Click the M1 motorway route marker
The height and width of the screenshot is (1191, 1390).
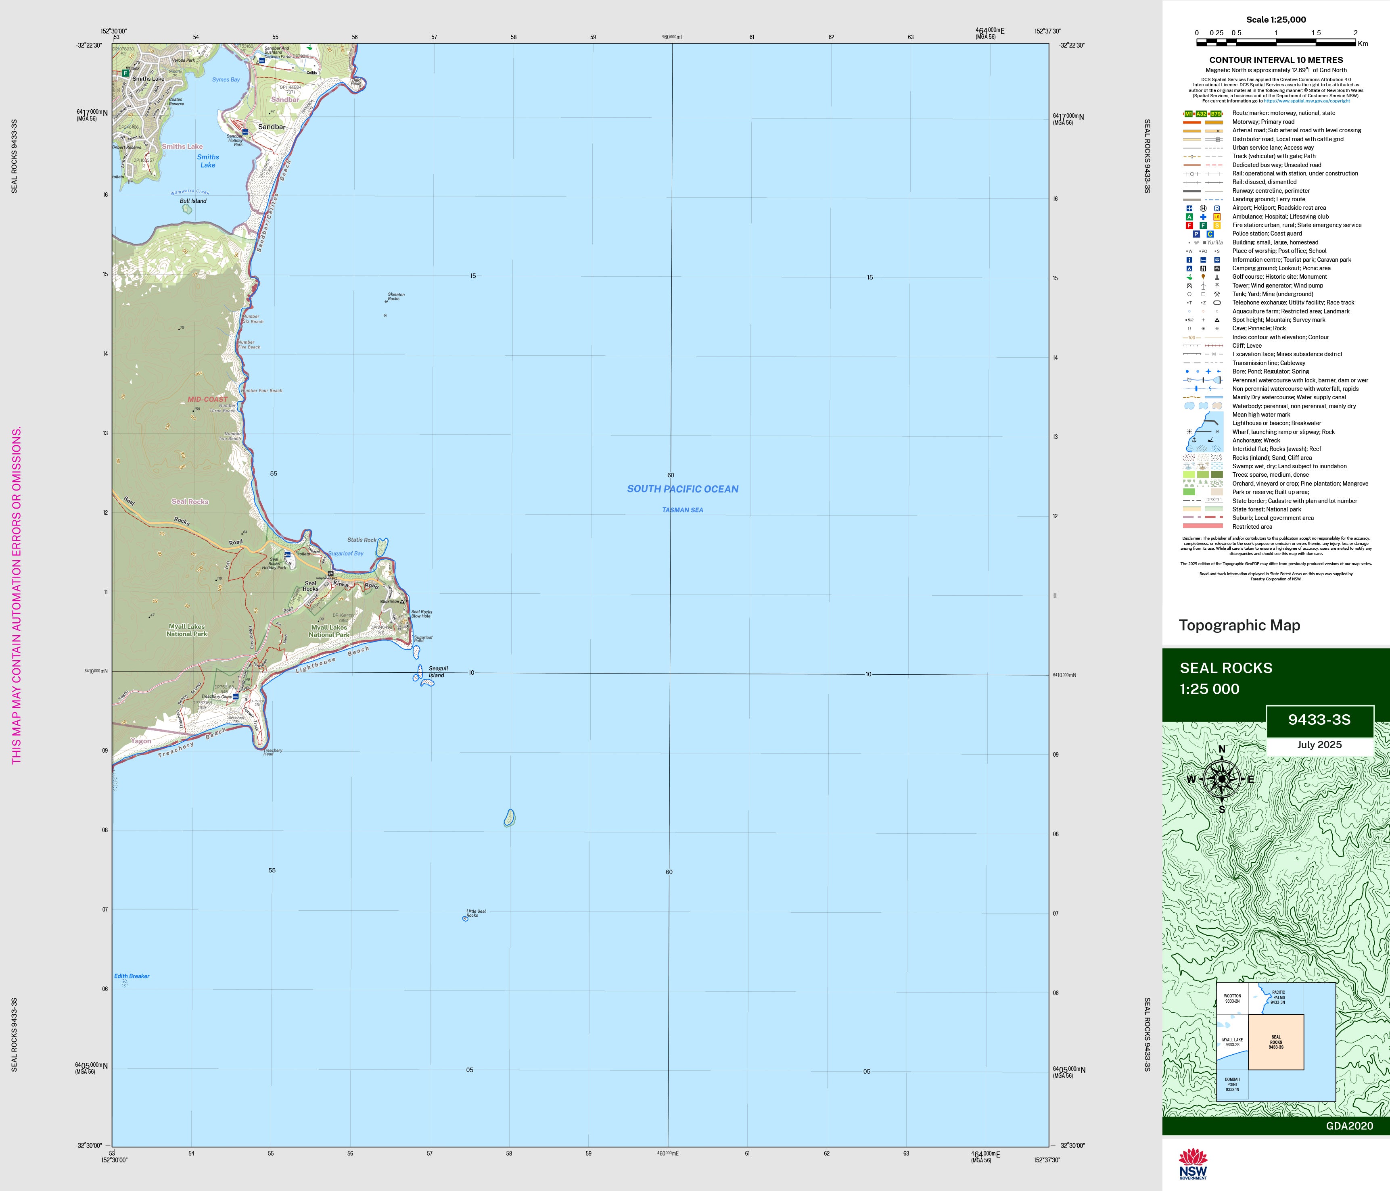point(1189,114)
